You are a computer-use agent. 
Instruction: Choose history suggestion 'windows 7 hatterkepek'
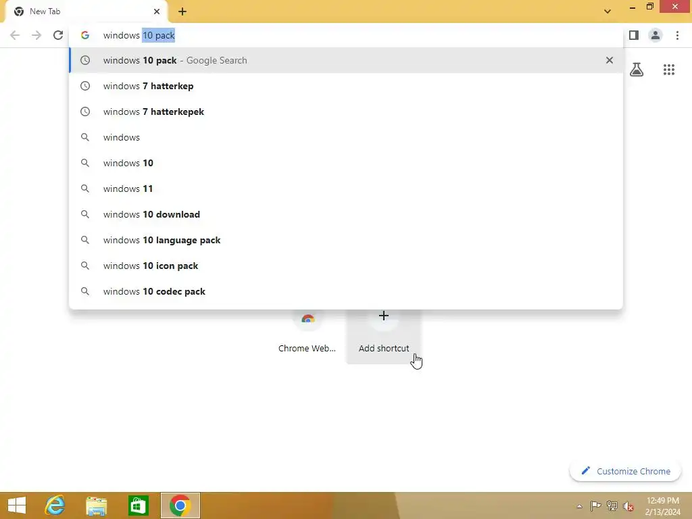tap(346, 112)
